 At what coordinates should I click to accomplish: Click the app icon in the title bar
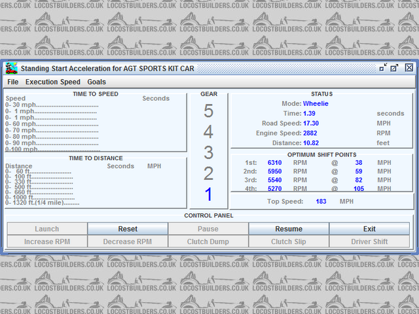click(11, 68)
